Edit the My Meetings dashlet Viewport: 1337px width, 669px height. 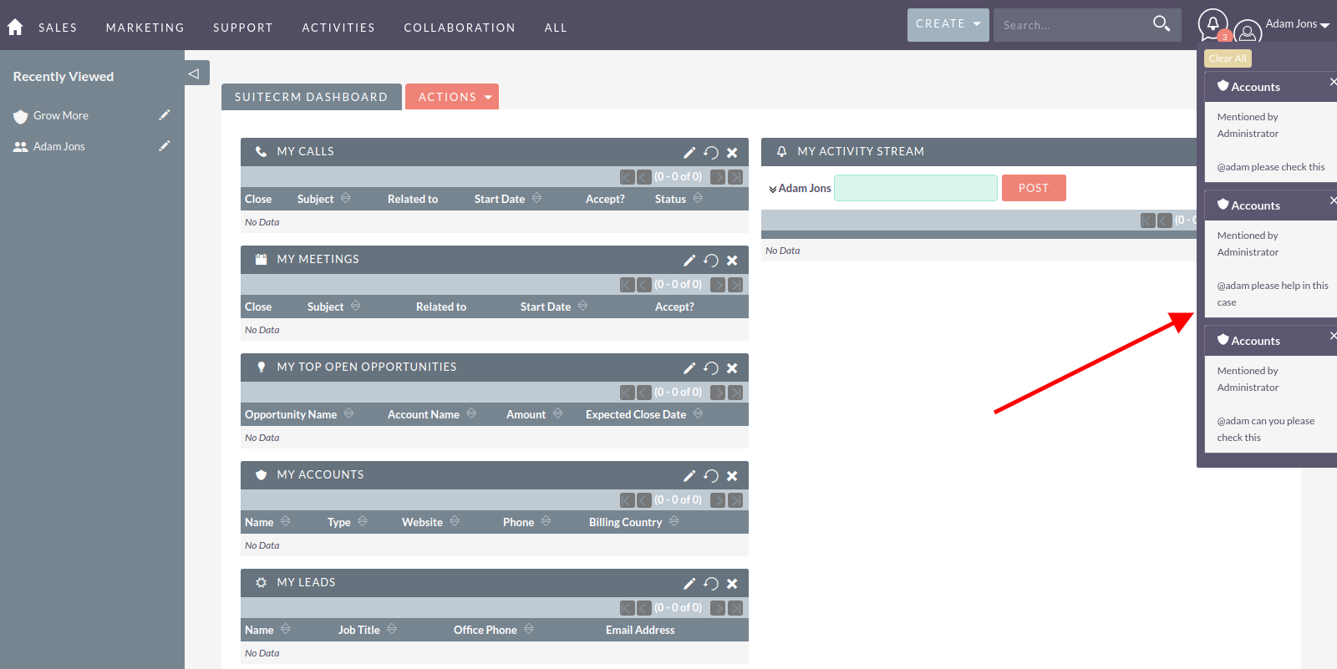pyautogui.click(x=689, y=261)
